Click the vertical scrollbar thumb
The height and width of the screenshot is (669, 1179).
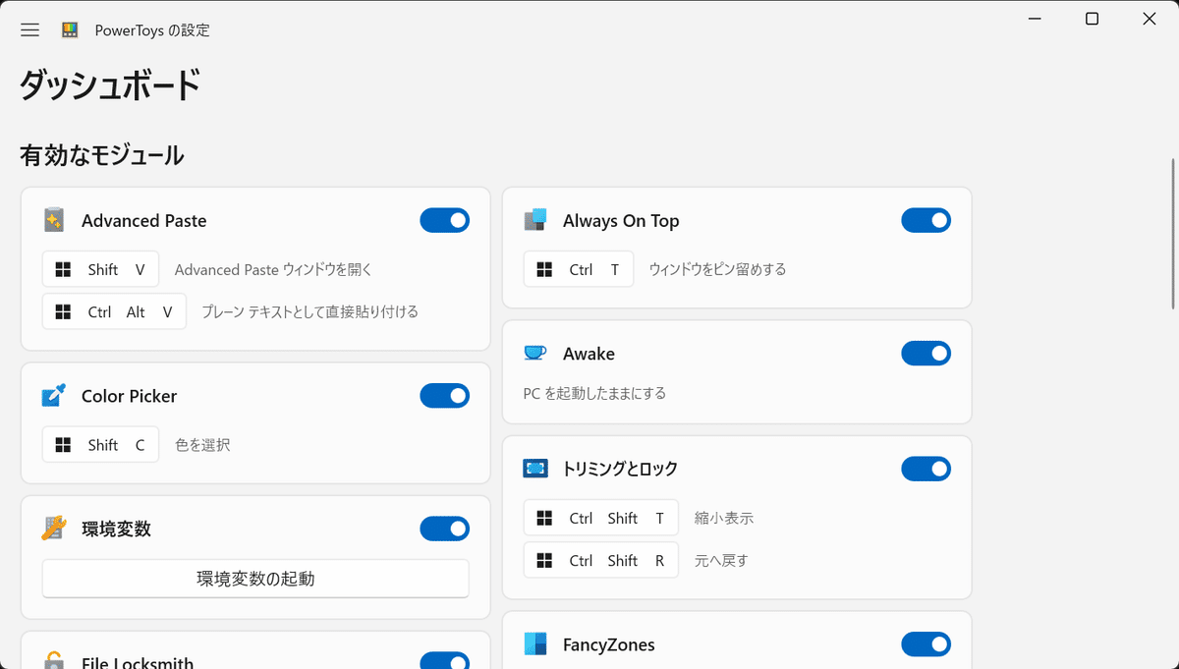tap(1173, 234)
